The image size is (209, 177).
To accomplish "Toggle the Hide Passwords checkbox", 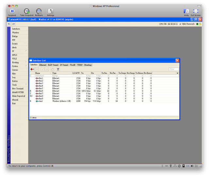I will click(180, 24).
